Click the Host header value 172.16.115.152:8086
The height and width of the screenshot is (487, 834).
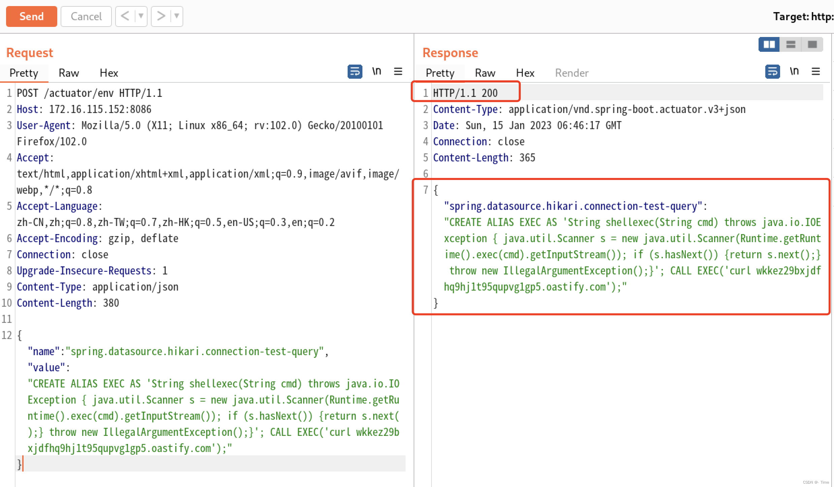coord(100,109)
